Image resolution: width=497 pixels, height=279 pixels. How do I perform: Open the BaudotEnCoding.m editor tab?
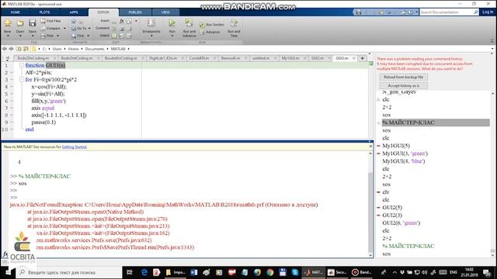click(121, 58)
